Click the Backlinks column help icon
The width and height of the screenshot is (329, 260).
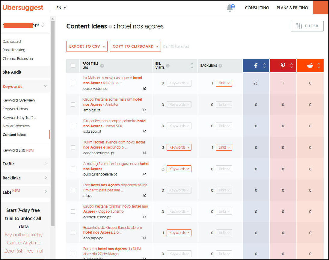point(220,66)
